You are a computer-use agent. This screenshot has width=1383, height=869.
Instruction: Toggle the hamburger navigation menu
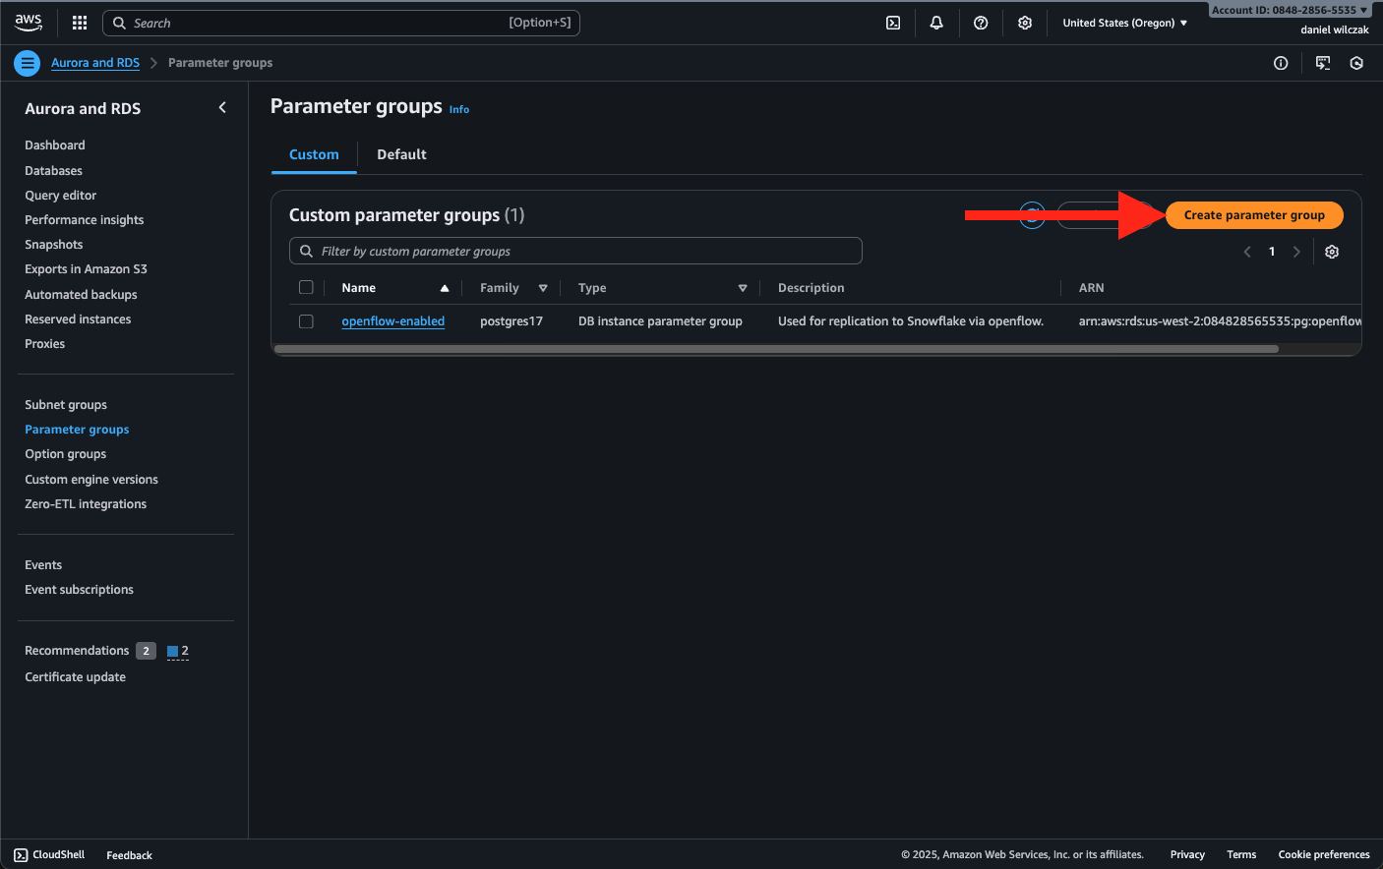[28, 63]
